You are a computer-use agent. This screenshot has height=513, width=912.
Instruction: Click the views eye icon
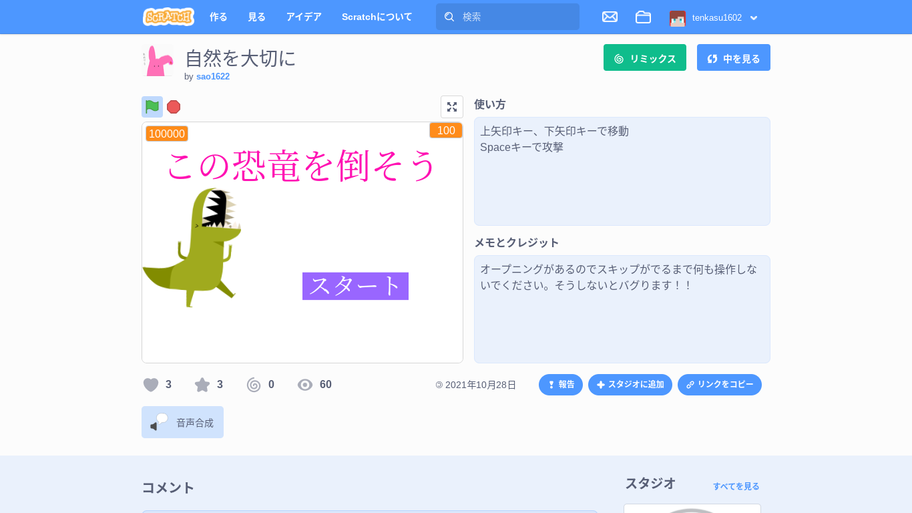click(305, 385)
